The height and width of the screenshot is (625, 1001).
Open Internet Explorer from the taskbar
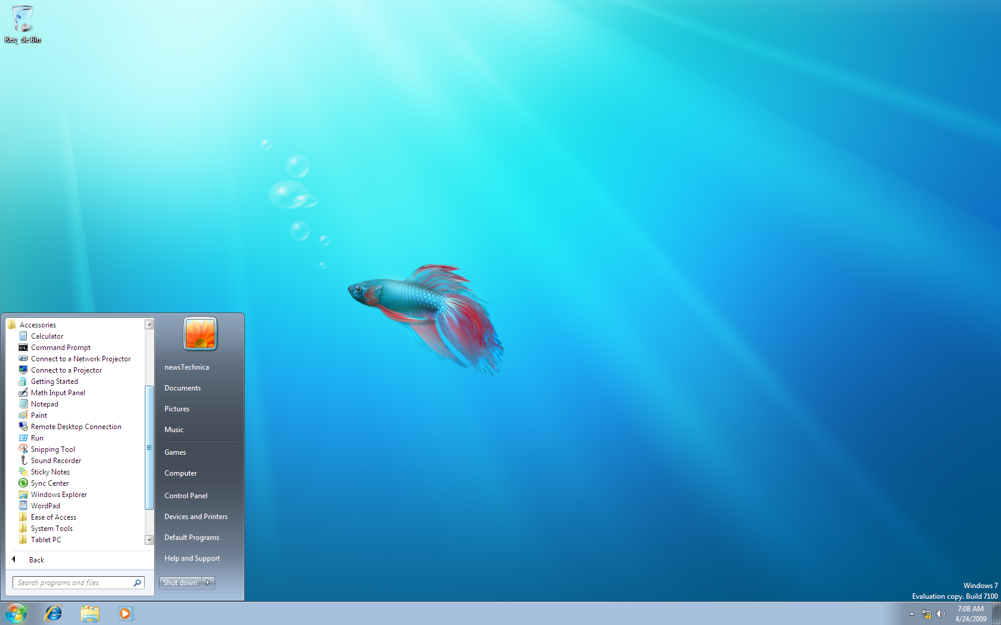click(x=54, y=614)
